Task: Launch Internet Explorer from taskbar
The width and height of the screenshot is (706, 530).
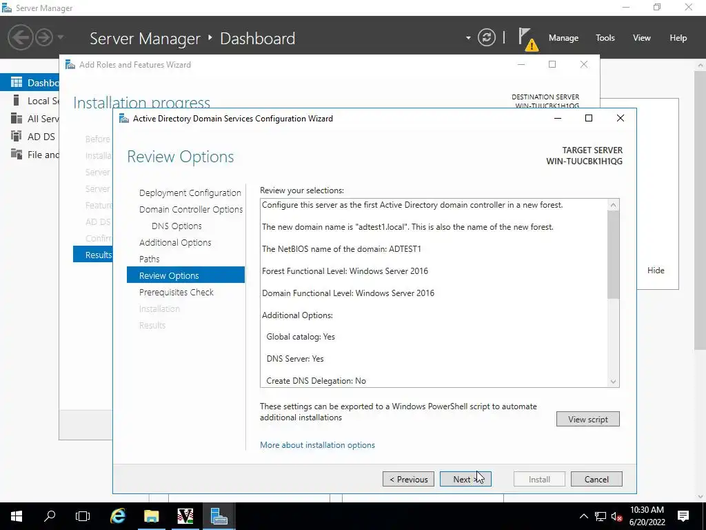Action: 118,516
